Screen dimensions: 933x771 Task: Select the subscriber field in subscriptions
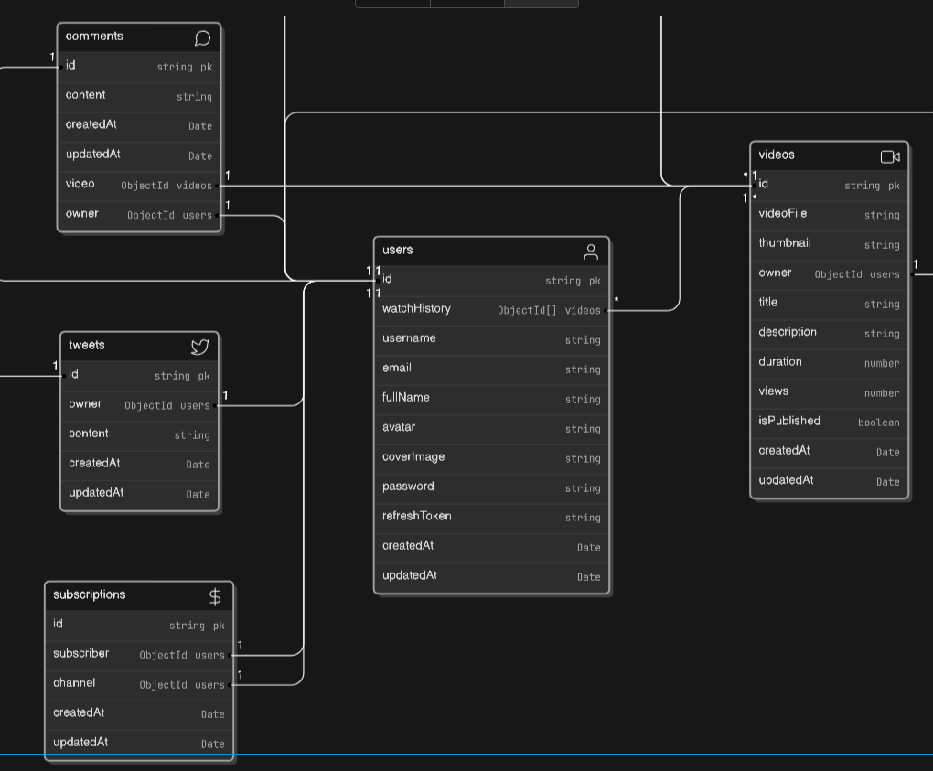tap(139, 655)
